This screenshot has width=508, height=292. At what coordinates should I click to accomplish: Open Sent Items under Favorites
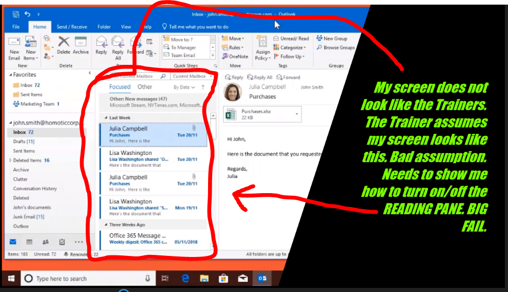28,95
